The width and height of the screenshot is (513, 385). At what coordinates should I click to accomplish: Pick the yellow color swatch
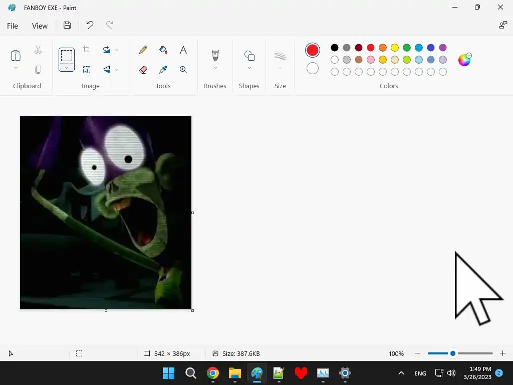395,48
